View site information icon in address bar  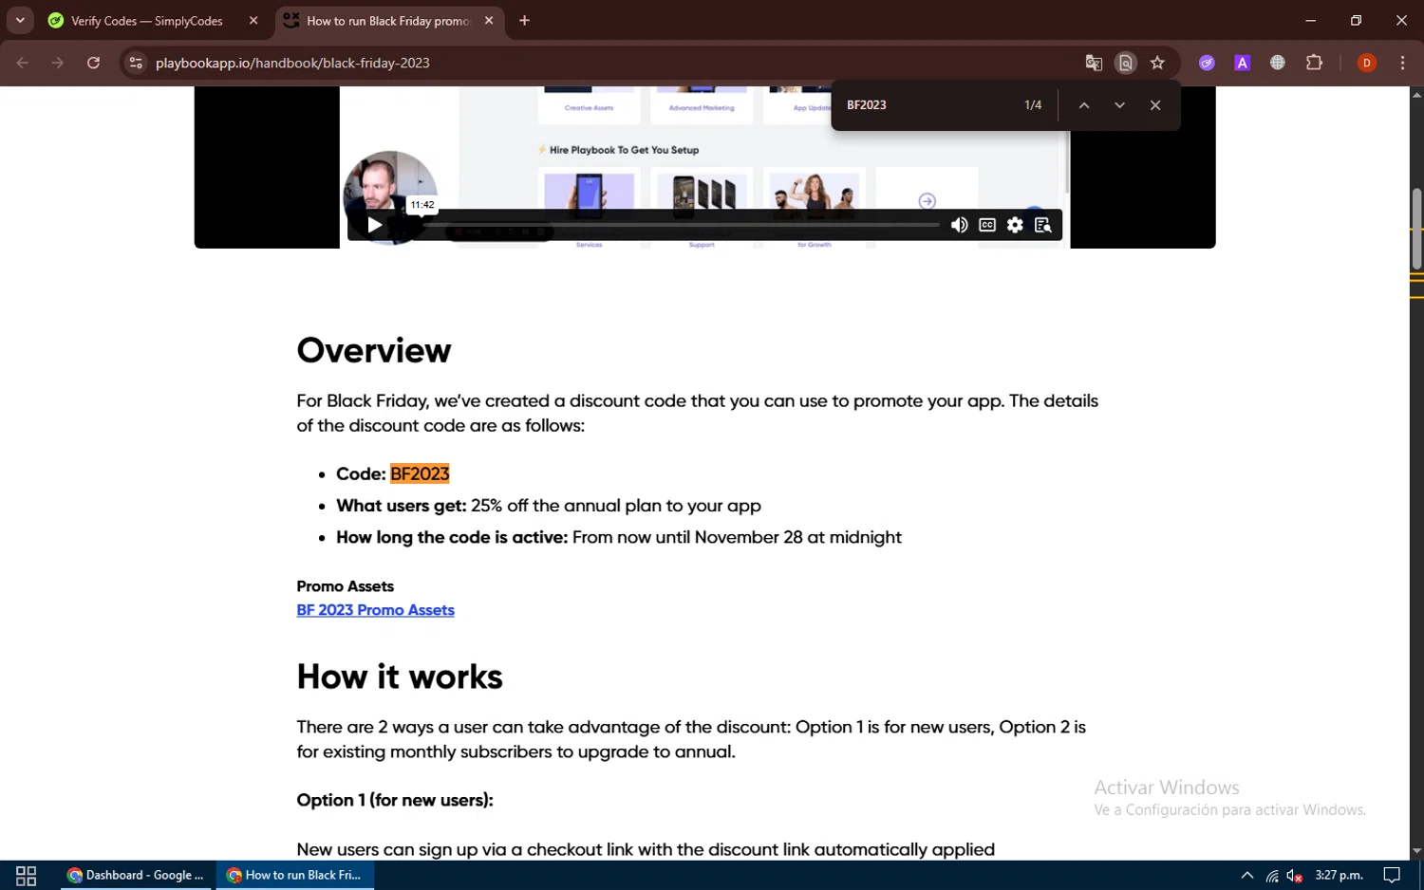point(136,63)
